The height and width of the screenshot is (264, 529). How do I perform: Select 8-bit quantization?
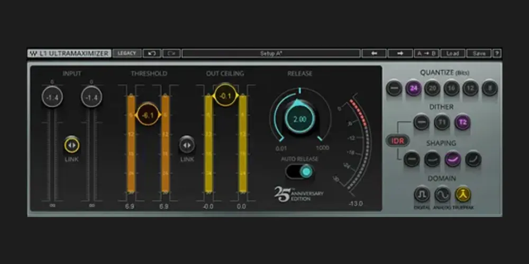click(x=490, y=89)
